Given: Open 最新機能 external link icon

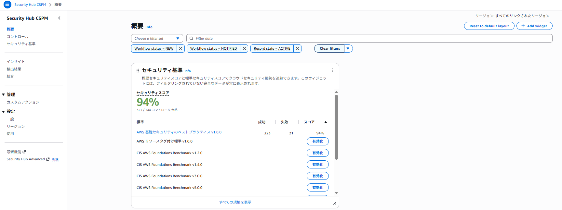Looking at the screenshot, I should pyautogui.click(x=24, y=152).
